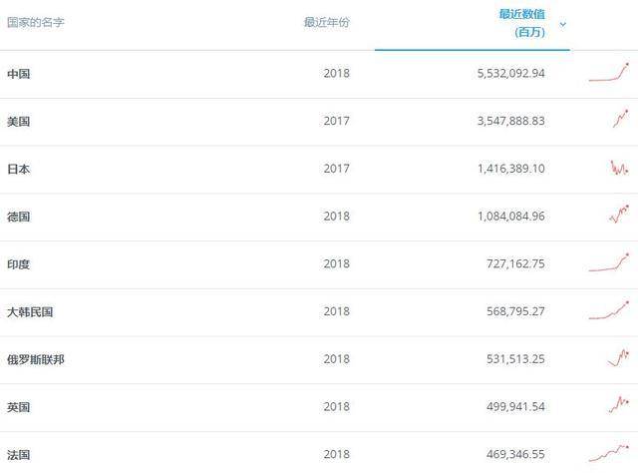Open the 美国 country link
Image resolution: width=638 pixels, height=473 pixels.
tap(19, 122)
